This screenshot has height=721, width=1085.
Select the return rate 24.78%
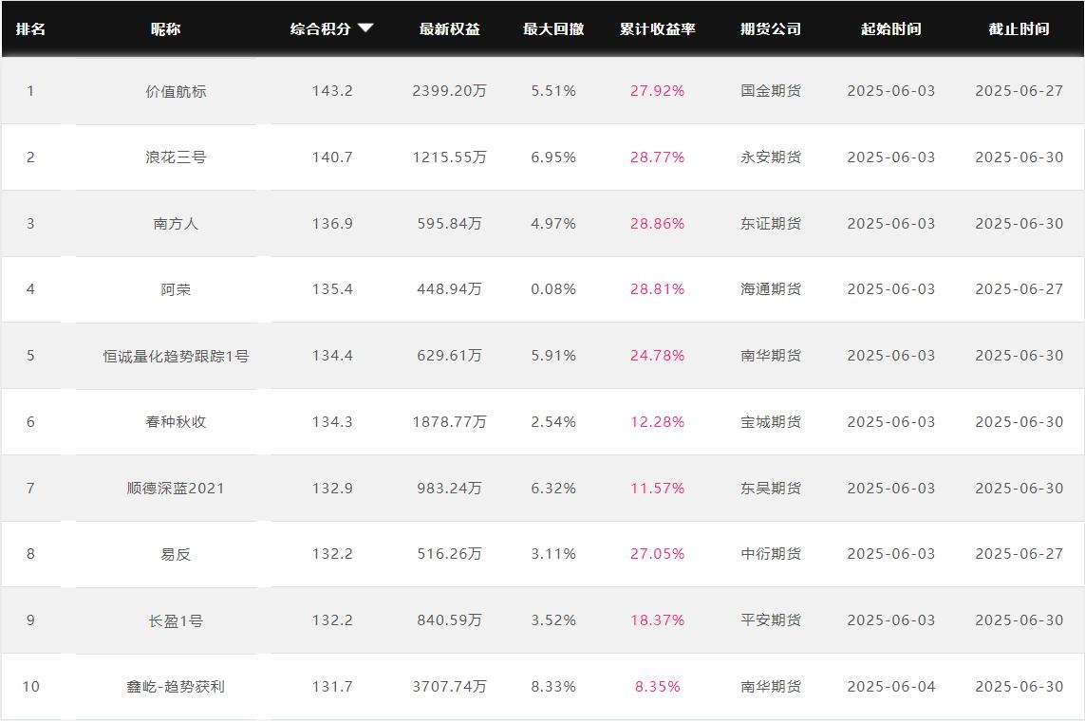pos(658,356)
